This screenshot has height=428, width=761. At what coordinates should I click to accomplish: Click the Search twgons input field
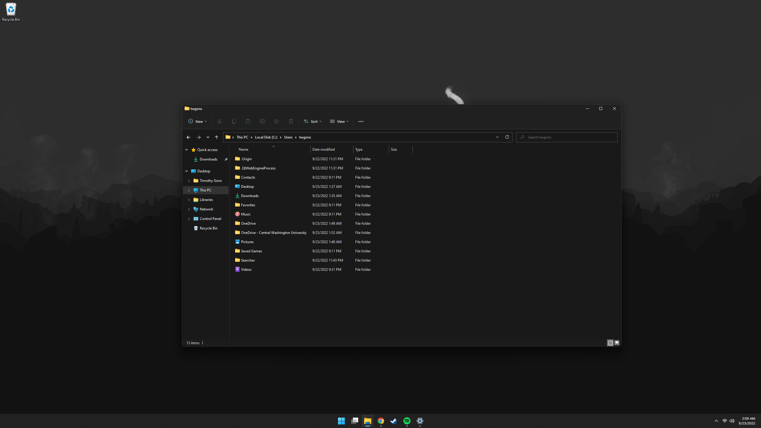pos(567,137)
